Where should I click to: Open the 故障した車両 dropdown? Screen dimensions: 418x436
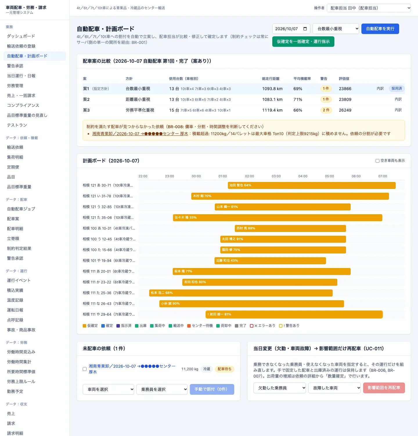coord(334,388)
